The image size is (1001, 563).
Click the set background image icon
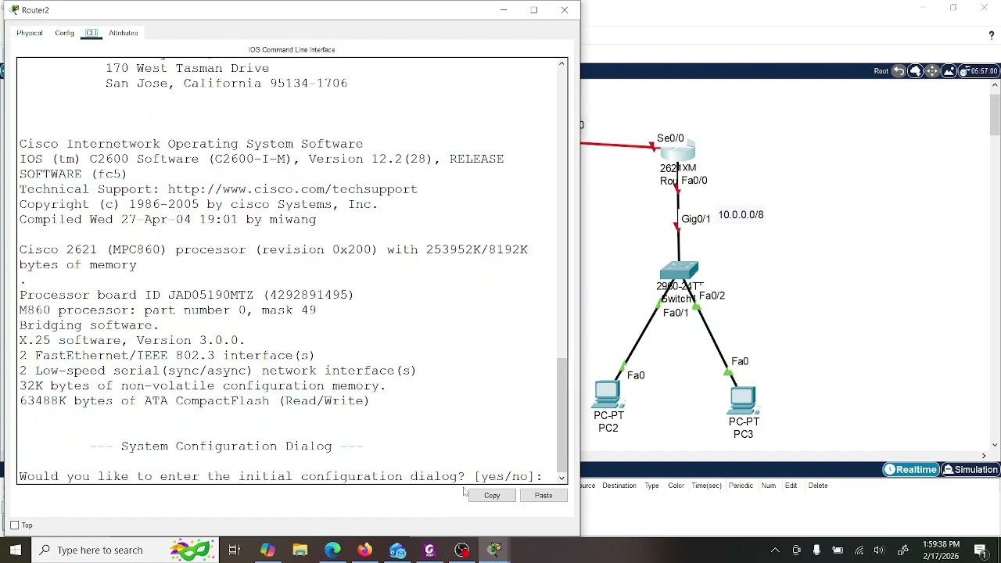[x=949, y=71]
